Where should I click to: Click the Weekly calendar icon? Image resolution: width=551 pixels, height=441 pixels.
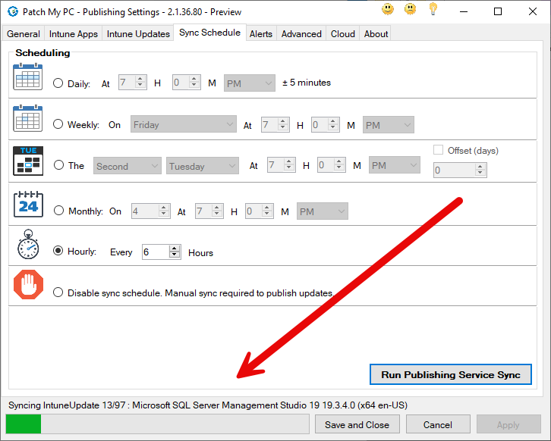pyautogui.click(x=28, y=118)
